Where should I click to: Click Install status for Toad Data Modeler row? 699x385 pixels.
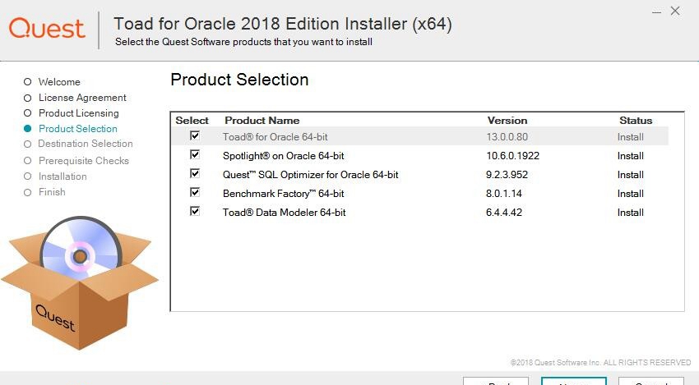(x=631, y=213)
